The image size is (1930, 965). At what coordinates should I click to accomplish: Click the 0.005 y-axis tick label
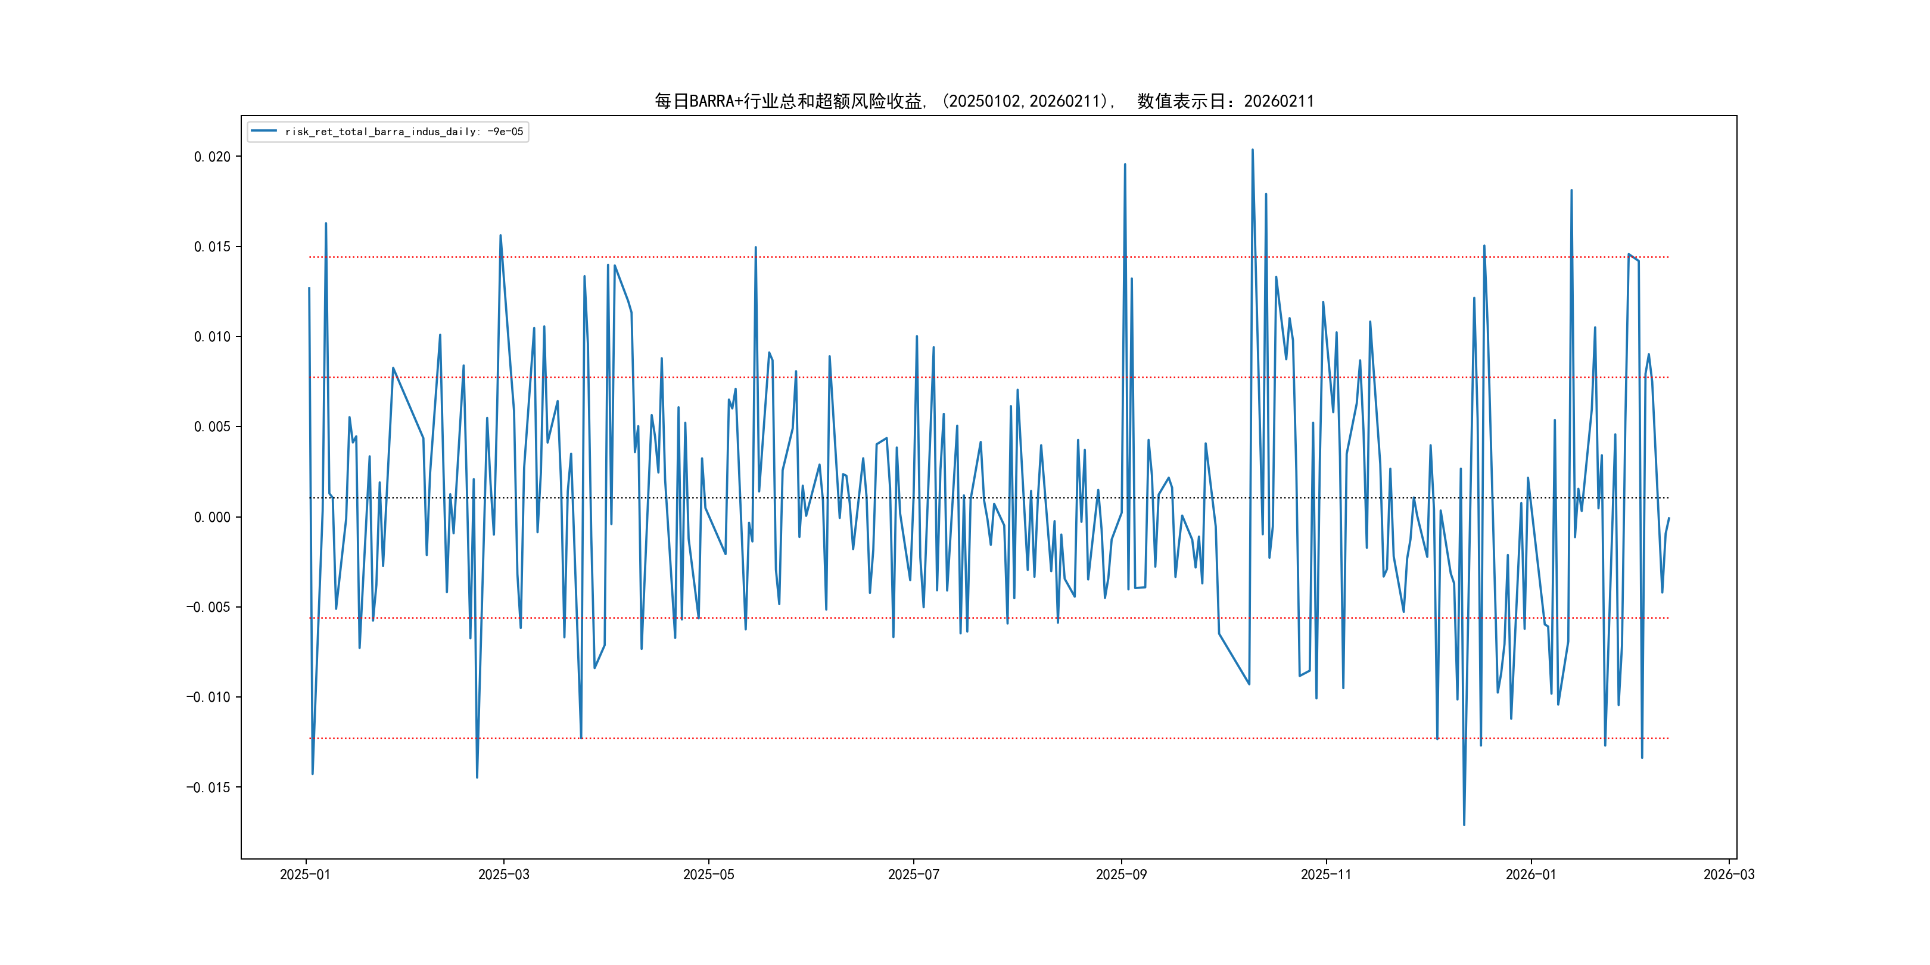[x=212, y=427]
